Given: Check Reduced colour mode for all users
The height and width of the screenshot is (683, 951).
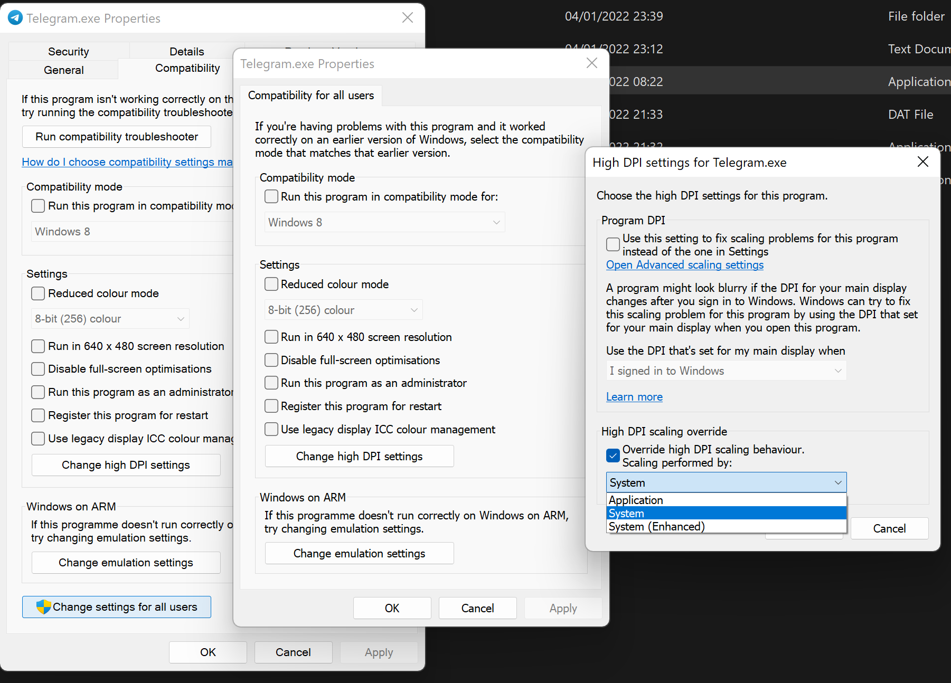Looking at the screenshot, I should point(271,284).
